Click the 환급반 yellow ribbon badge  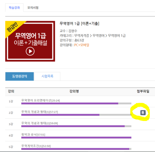point(12,27)
